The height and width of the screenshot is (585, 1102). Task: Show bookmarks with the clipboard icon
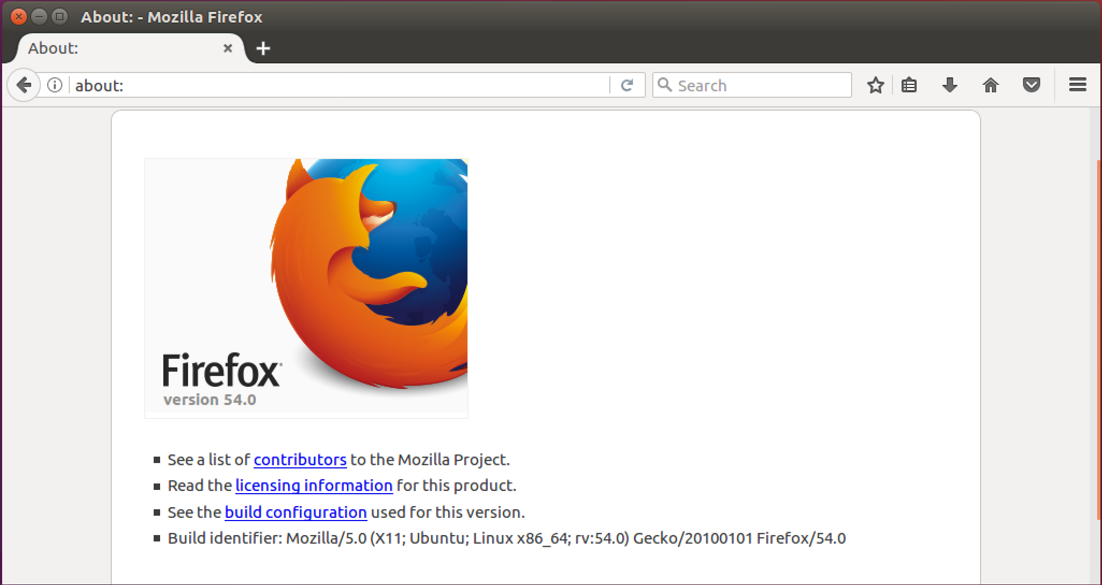[x=909, y=85]
